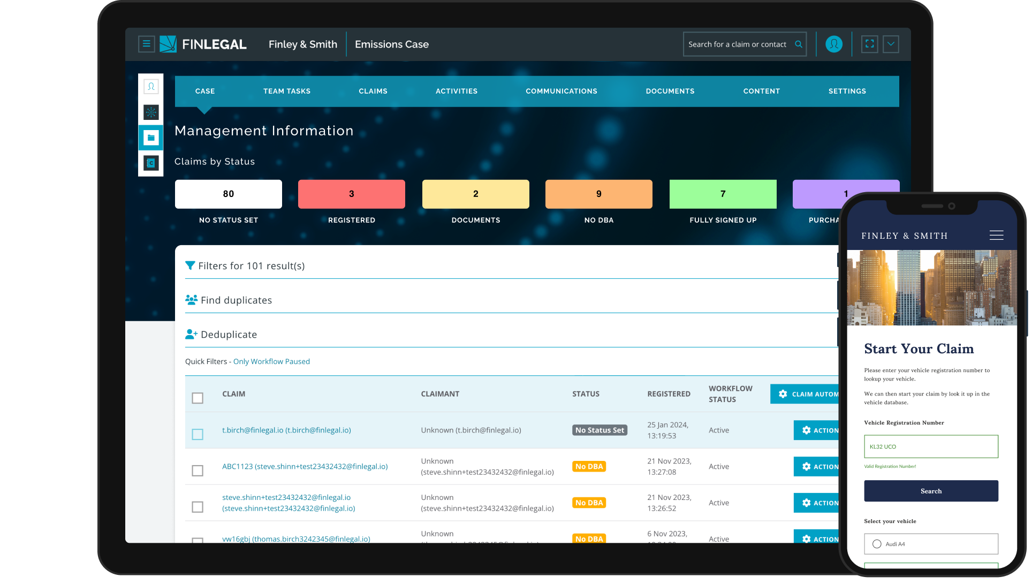Click the Only Workflow Paused quick filter
This screenshot has width=1032, height=584.
pyautogui.click(x=271, y=361)
